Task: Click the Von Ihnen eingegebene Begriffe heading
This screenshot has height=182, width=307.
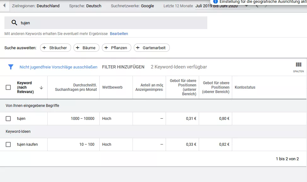Action: (x=32, y=106)
